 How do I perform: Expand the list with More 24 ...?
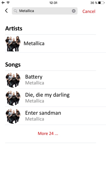48,134
